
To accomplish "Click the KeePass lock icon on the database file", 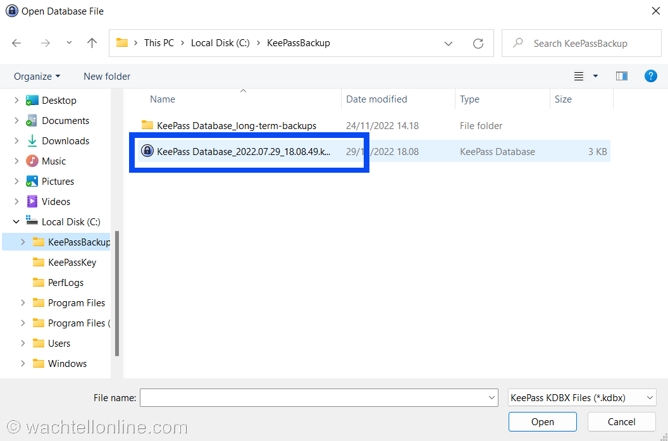I will coord(147,151).
